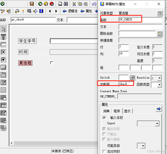This screenshot has height=154, width=167.
Task: Click the blue information icon
Action: pos(41,11)
